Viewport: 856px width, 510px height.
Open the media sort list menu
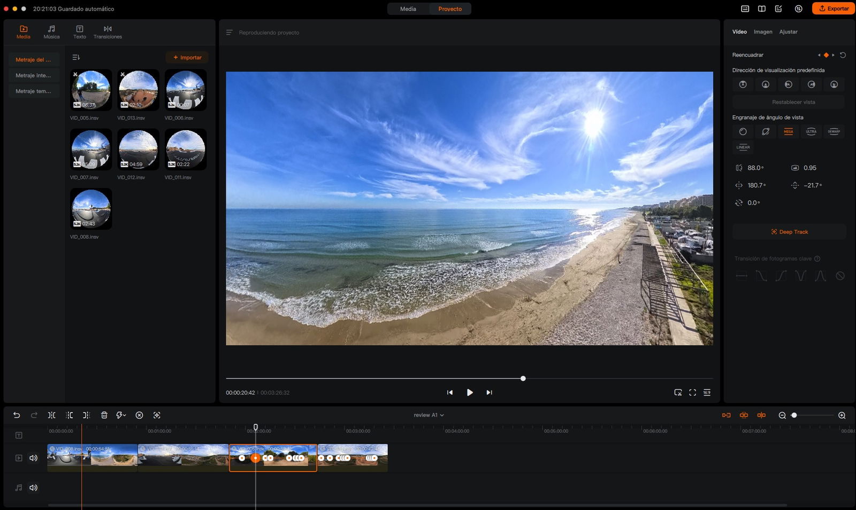76,57
